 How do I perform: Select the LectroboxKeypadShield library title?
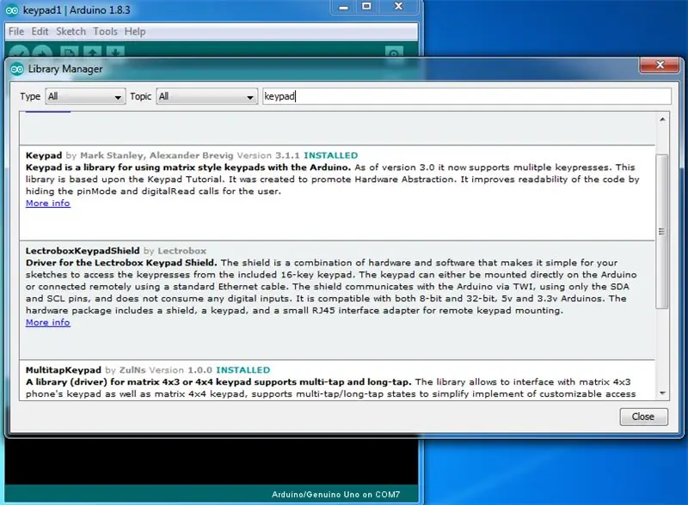[83, 251]
